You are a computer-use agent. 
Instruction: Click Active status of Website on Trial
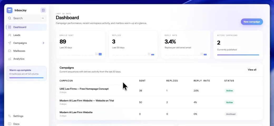click(x=229, y=102)
